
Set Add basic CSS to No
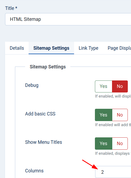tap(120, 115)
